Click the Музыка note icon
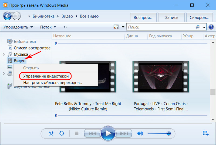The width and height of the screenshot is (216, 145). tap(10, 54)
